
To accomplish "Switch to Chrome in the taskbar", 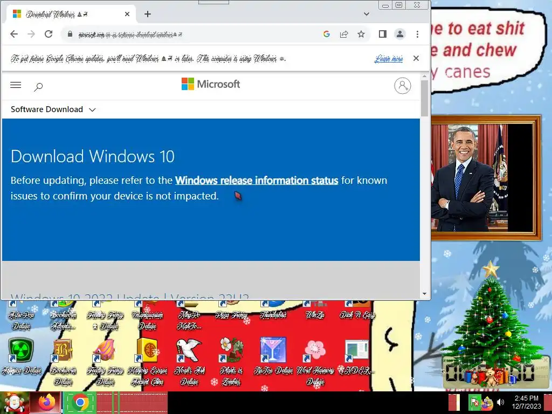I will pyautogui.click(x=80, y=403).
